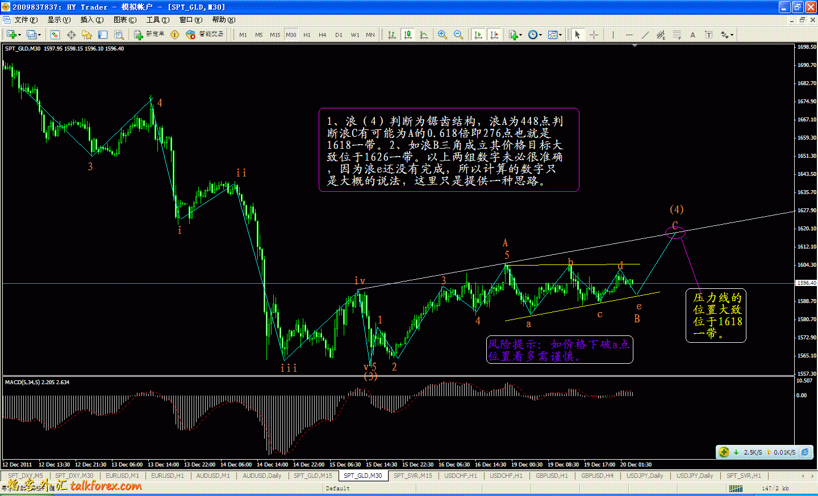Launch MetaEditor via yellow diamond icon
Viewport: 818px width, 496px height.
175,35
